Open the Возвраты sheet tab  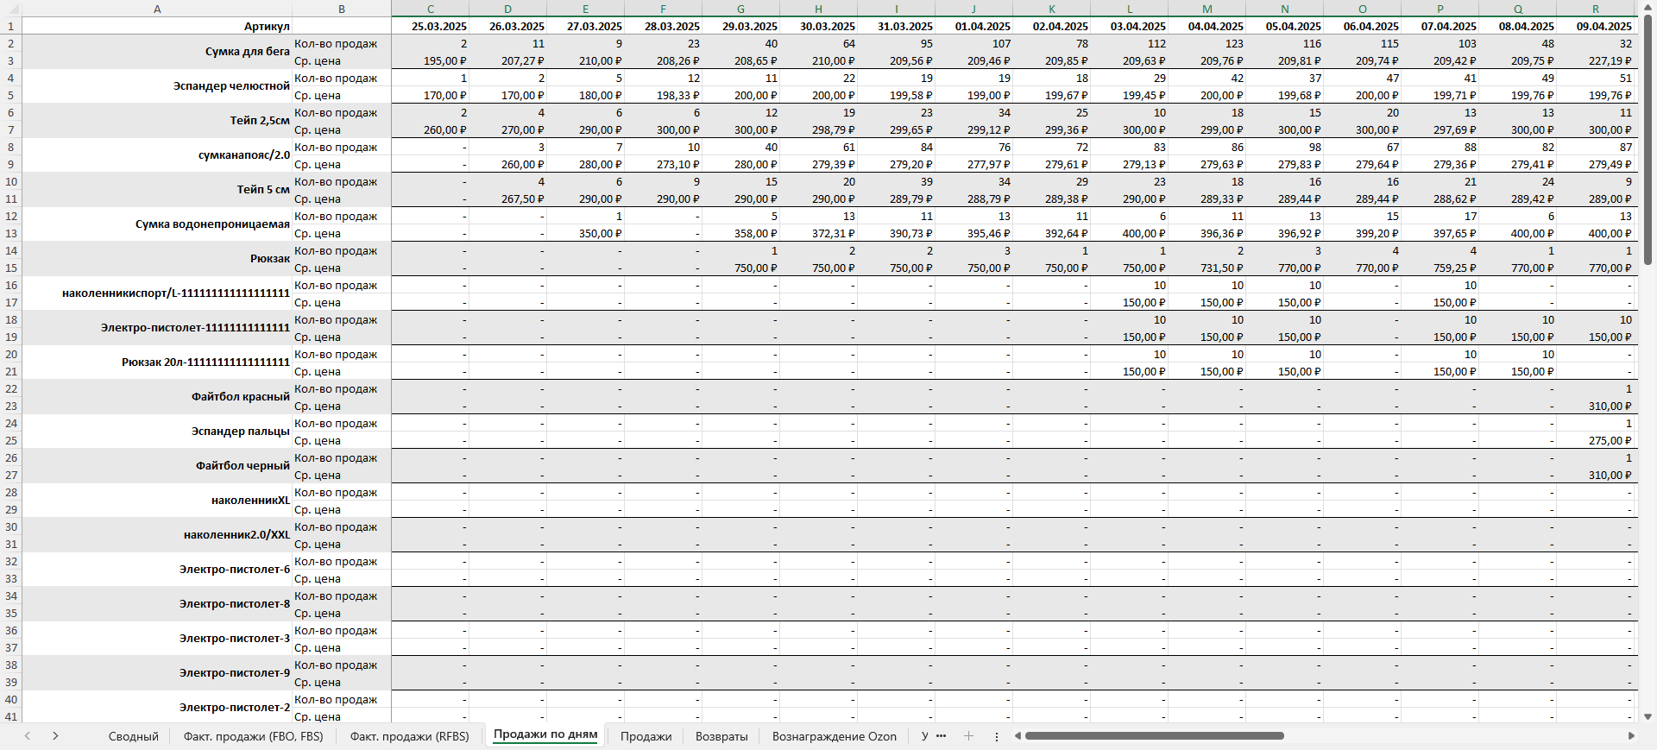tap(721, 736)
